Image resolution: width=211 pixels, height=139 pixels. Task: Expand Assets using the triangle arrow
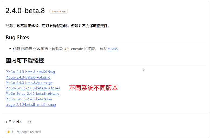click(x=7, y=122)
